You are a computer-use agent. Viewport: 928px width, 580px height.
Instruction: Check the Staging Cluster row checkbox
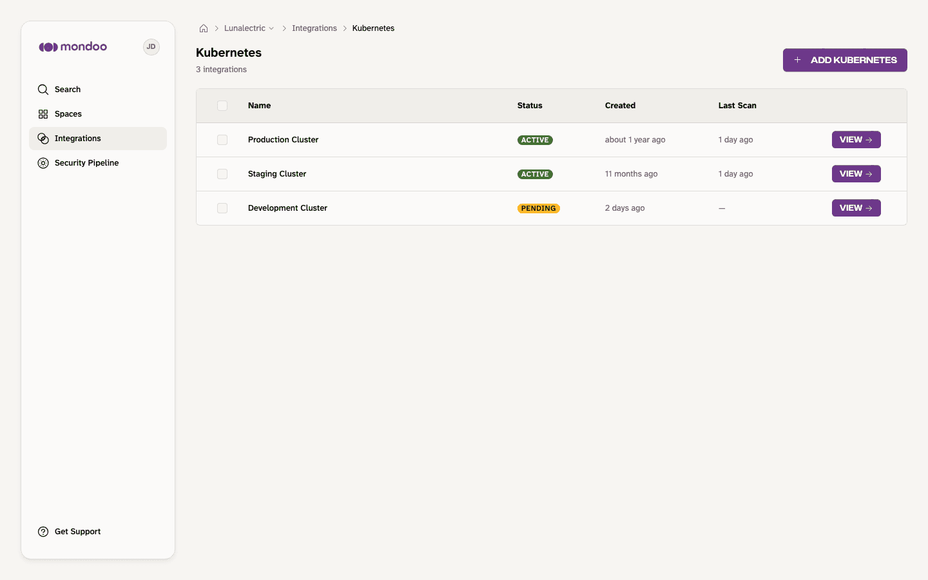point(222,174)
